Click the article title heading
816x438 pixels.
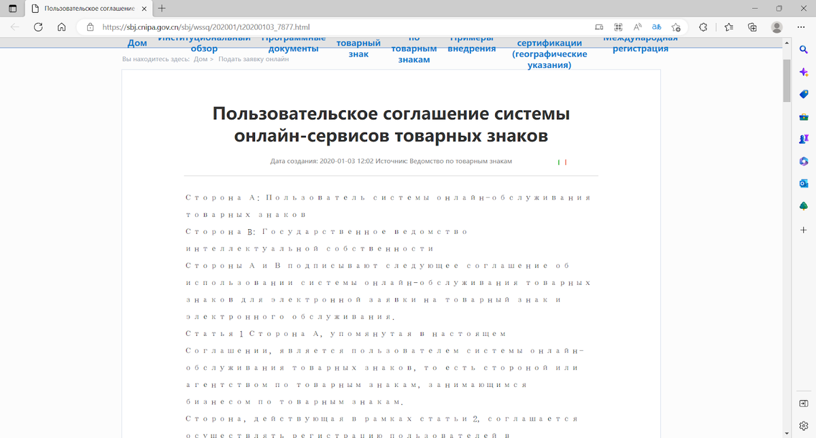391,124
